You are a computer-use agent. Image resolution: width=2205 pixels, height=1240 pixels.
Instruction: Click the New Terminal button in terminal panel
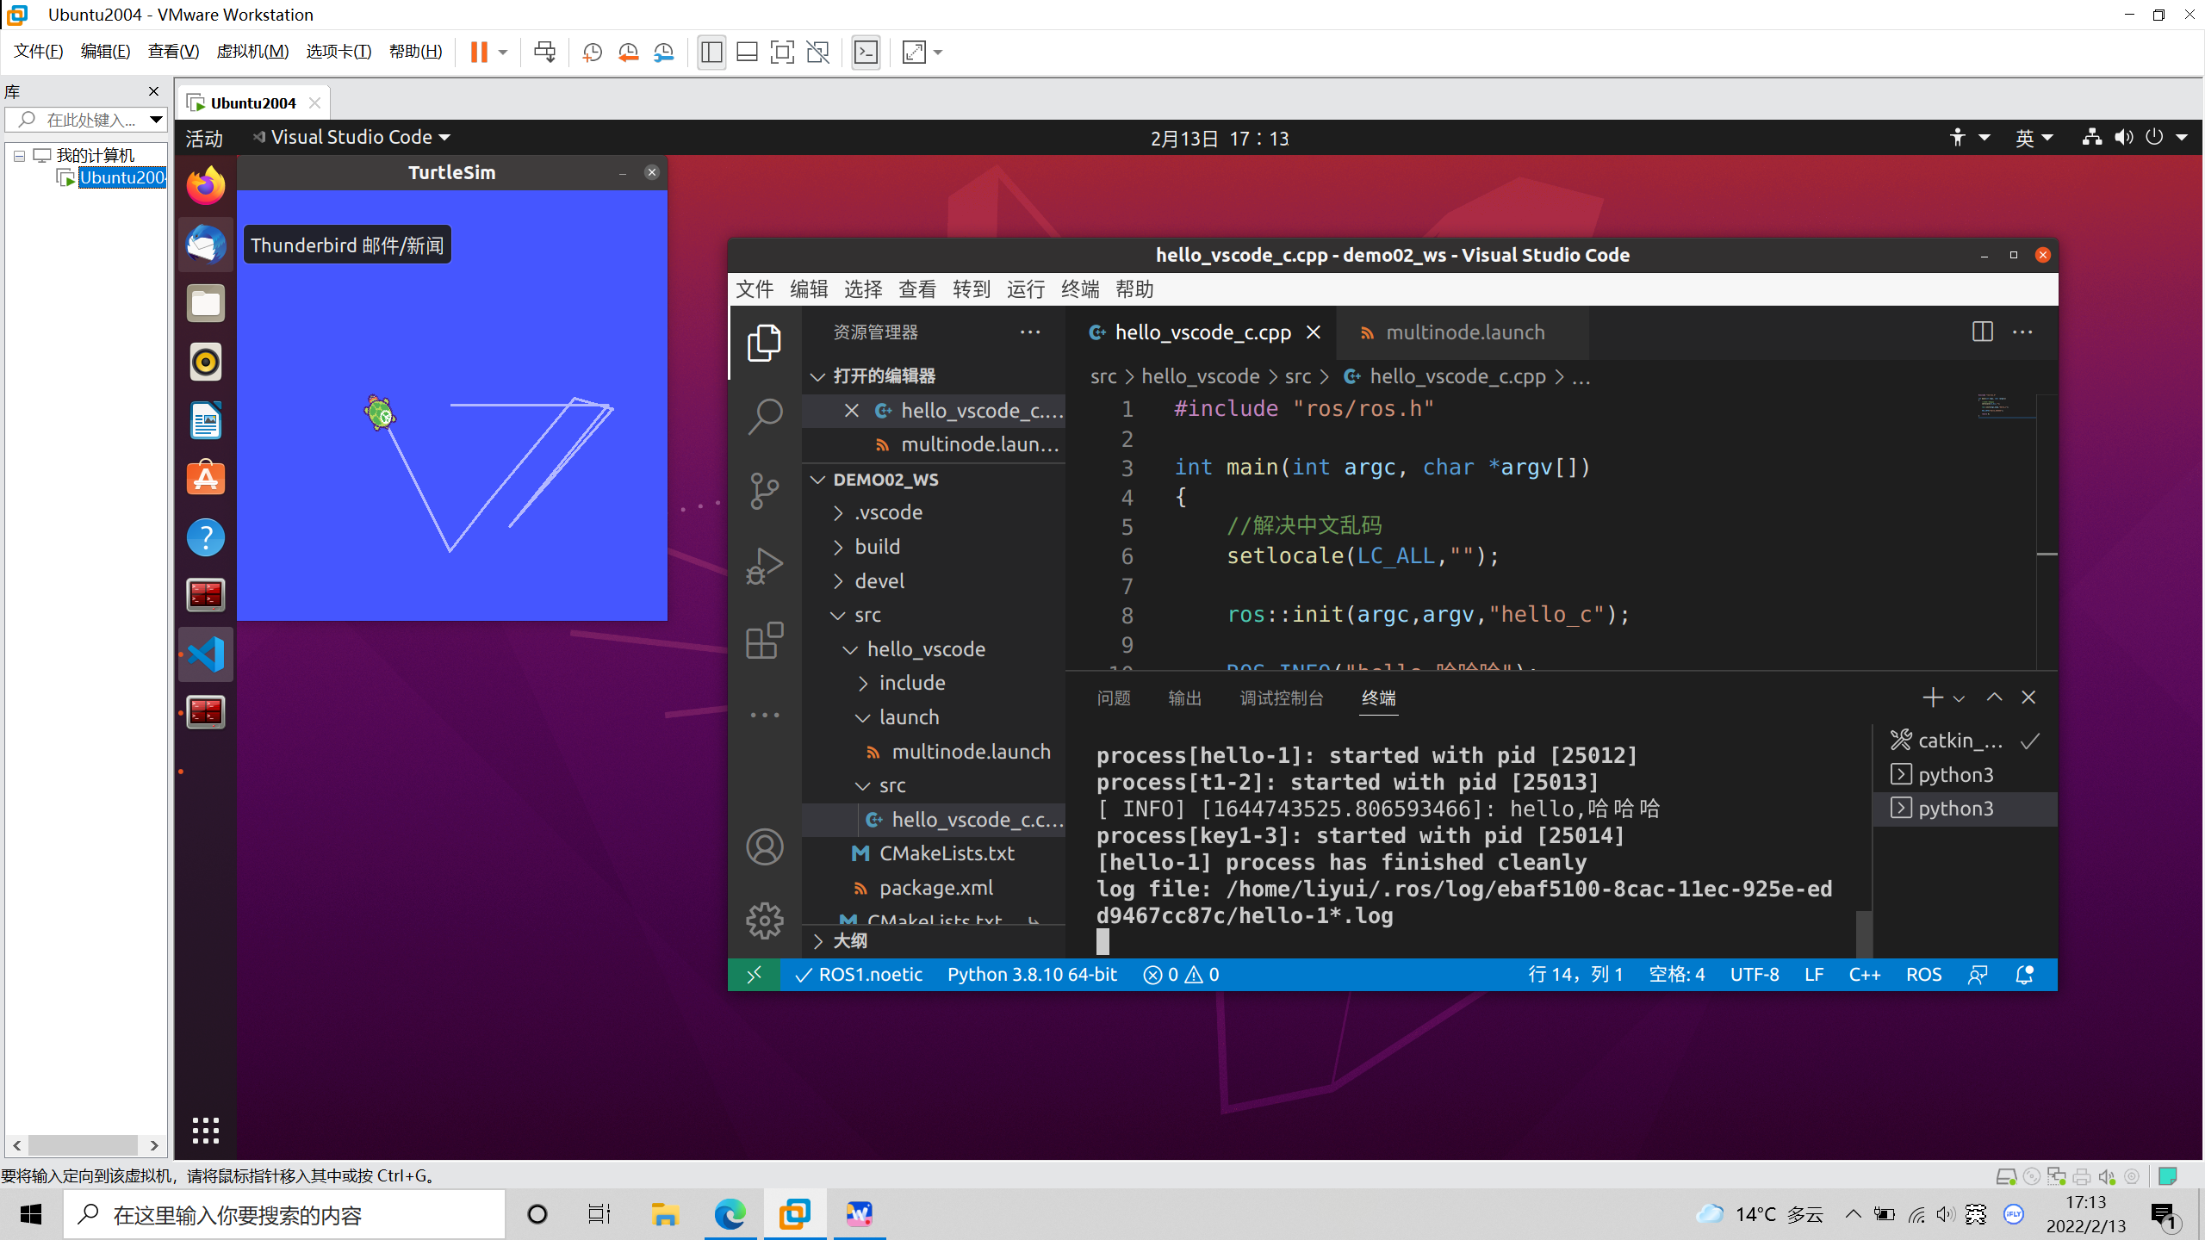(1933, 697)
